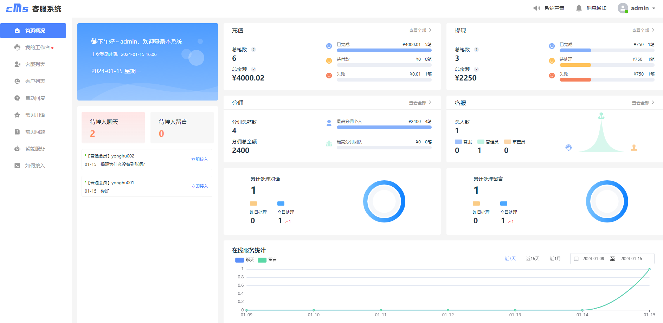Expand 查看全部 in the 客服 panel
Viewport: 663px width, 323px height.
point(643,103)
